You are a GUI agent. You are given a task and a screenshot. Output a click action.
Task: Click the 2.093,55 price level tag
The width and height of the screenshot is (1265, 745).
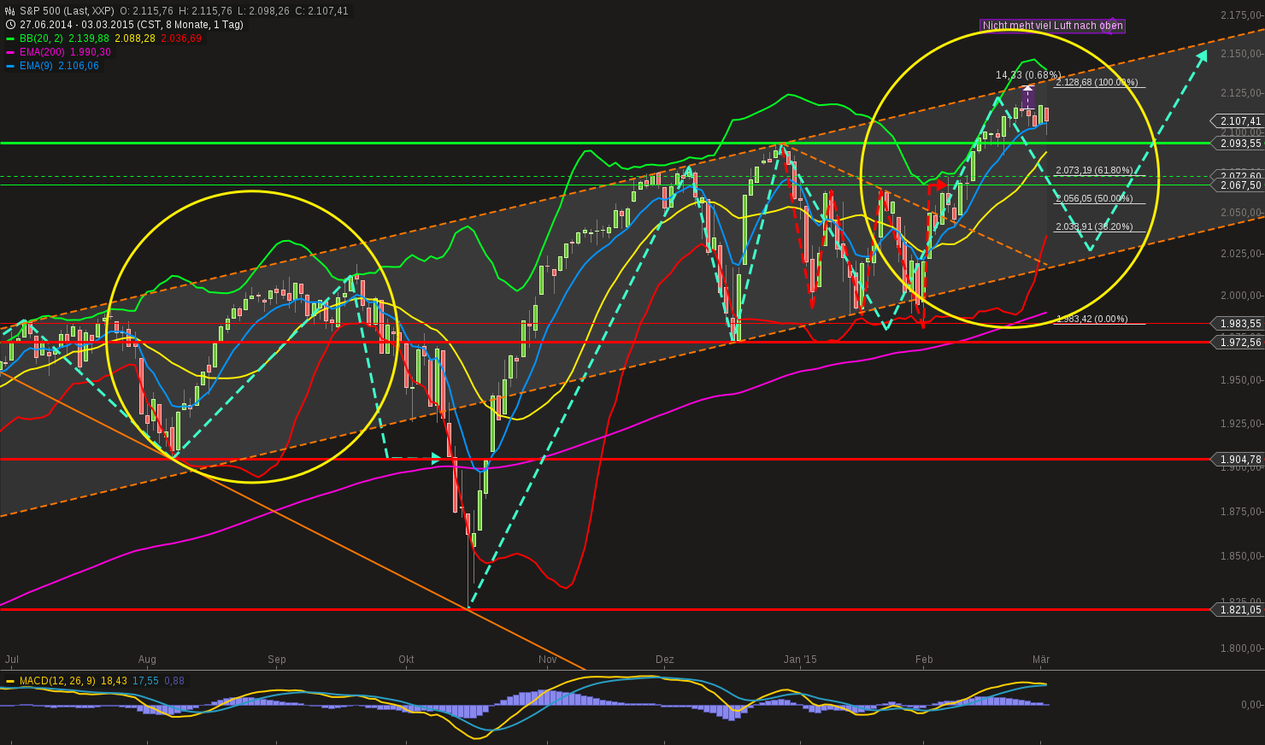[x=1237, y=144]
